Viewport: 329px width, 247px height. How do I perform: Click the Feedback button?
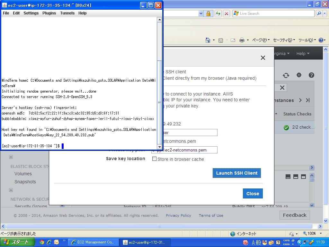click(295, 215)
